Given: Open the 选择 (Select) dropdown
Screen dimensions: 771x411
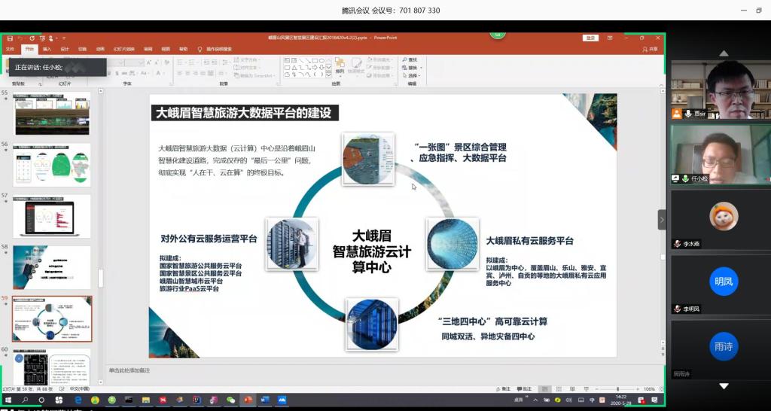Looking at the screenshot, I should pyautogui.click(x=412, y=75).
